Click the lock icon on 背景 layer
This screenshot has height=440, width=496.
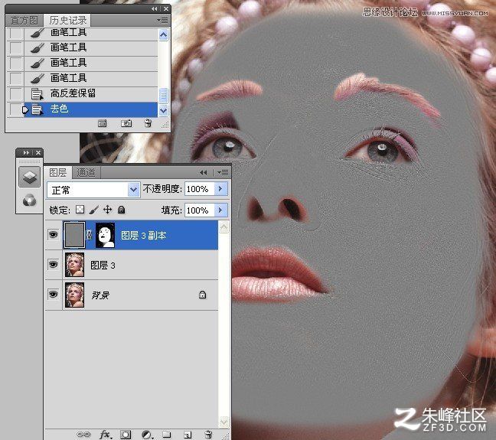202,295
